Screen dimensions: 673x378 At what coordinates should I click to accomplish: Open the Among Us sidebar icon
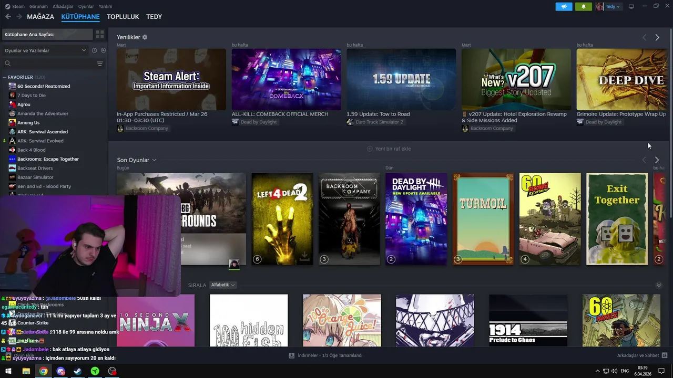[x=12, y=122]
